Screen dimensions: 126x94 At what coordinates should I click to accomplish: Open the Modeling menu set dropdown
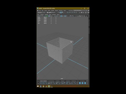tap(41, 13)
